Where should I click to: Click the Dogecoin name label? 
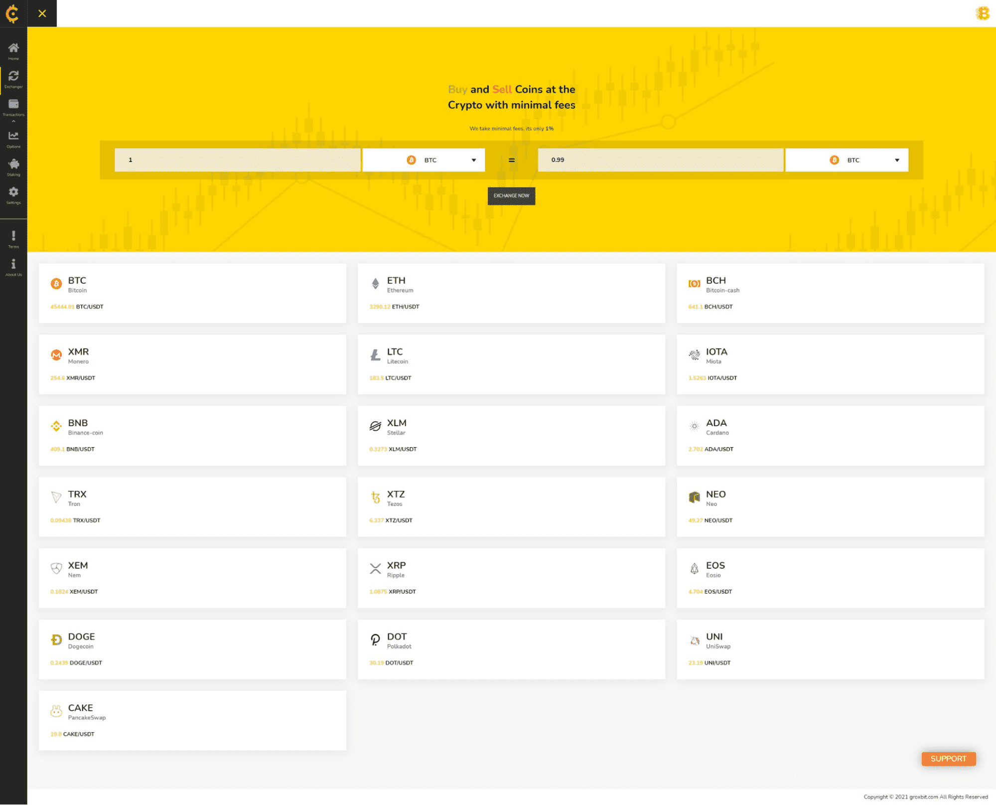(81, 647)
